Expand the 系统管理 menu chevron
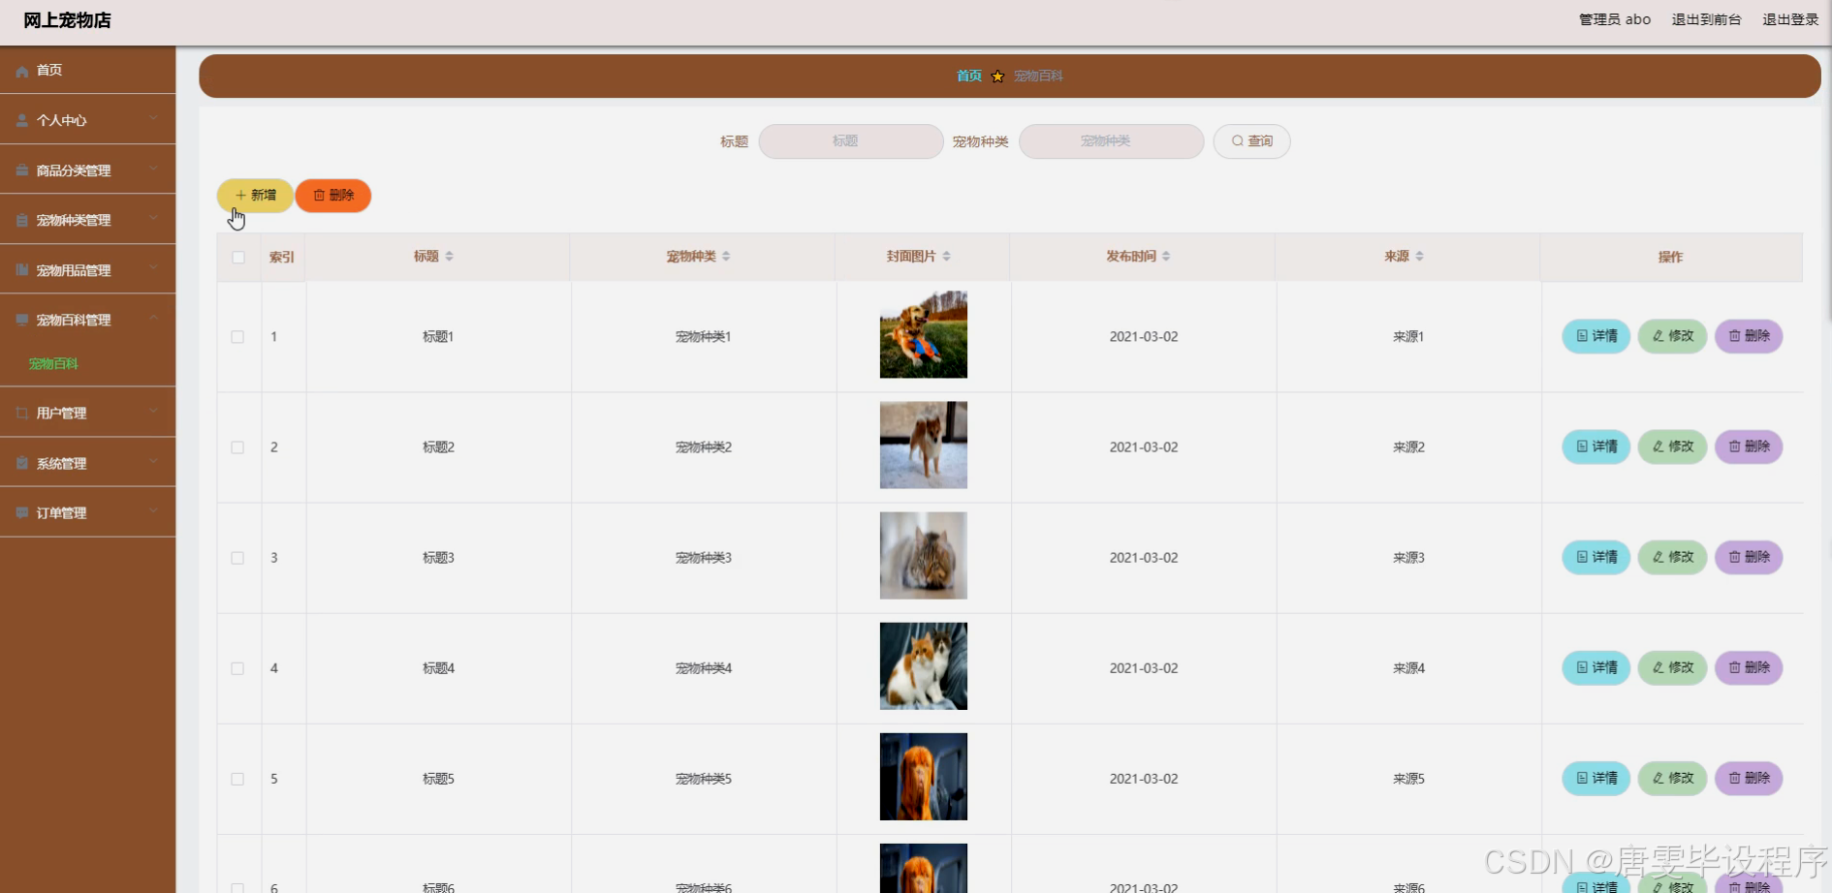 (153, 462)
